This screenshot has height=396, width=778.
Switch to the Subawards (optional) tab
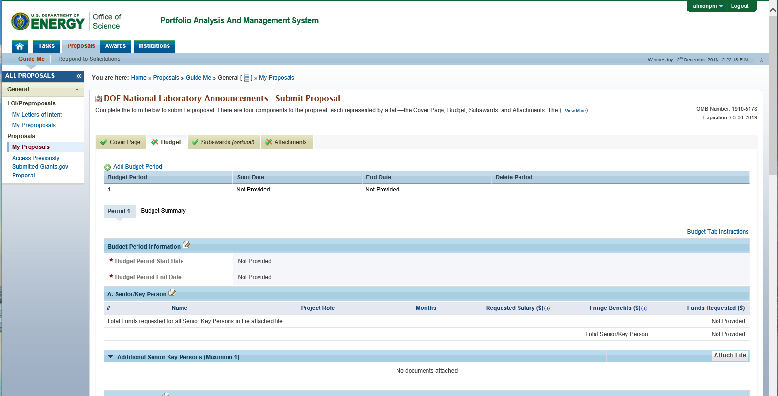(224, 142)
